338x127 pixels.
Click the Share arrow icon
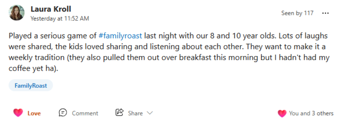tap(120, 112)
